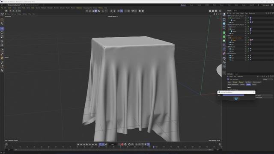Click the caching simulation progress bar
Viewport: 274px width, 154px height.
pyautogui.click(x=233, y=95)
